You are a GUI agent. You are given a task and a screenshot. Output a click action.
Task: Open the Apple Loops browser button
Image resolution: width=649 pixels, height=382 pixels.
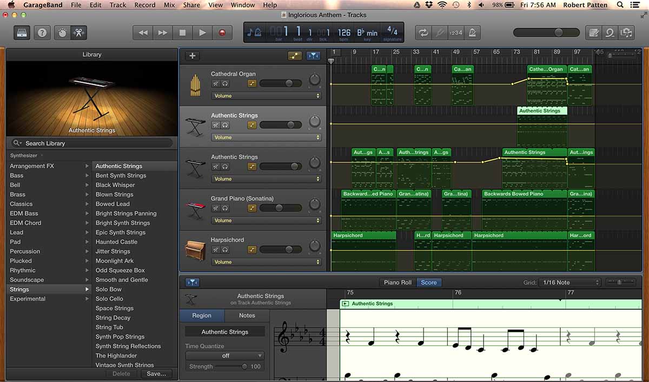(610, 32)
